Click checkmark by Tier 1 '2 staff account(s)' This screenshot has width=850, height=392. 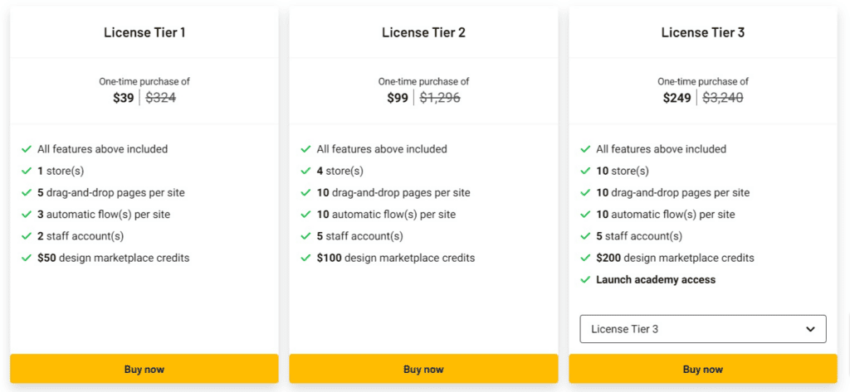27,236
